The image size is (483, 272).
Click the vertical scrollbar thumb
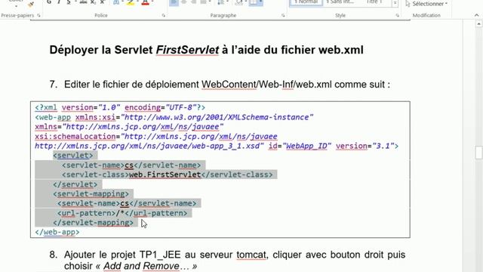[478, 153]
